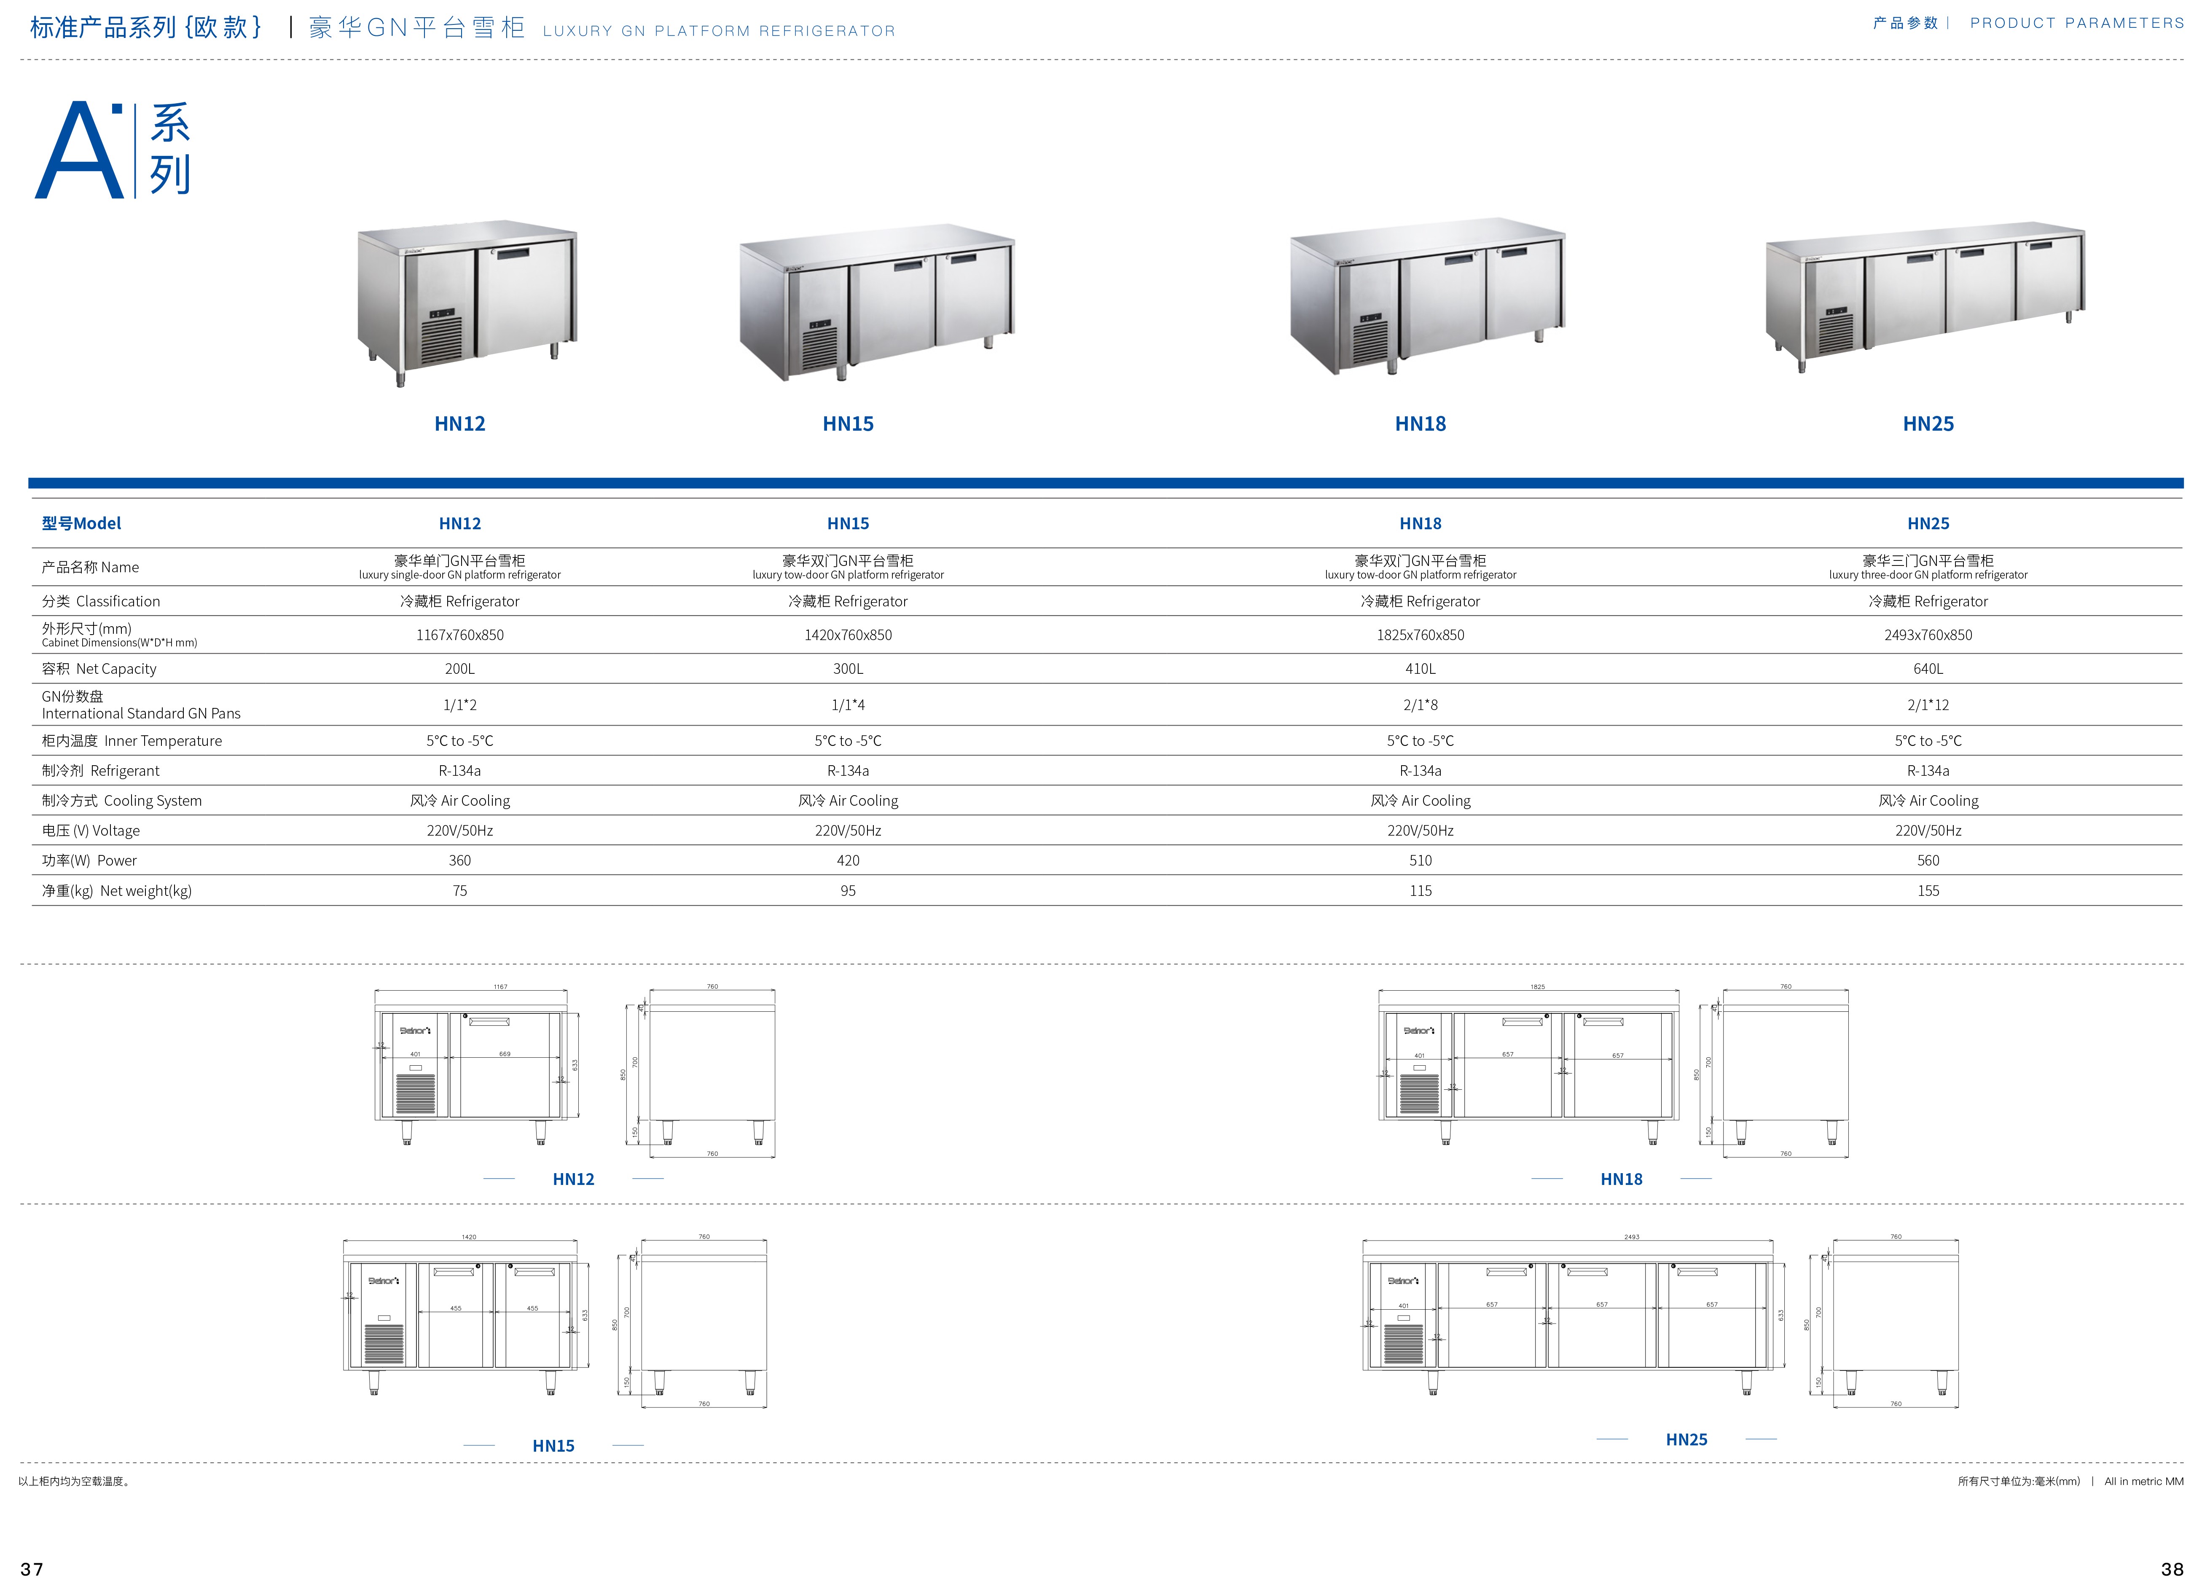Click the HN25 side-view dimension drawing
This screenshot has width=2202, height=1584.
(x=1882, y=1321)
